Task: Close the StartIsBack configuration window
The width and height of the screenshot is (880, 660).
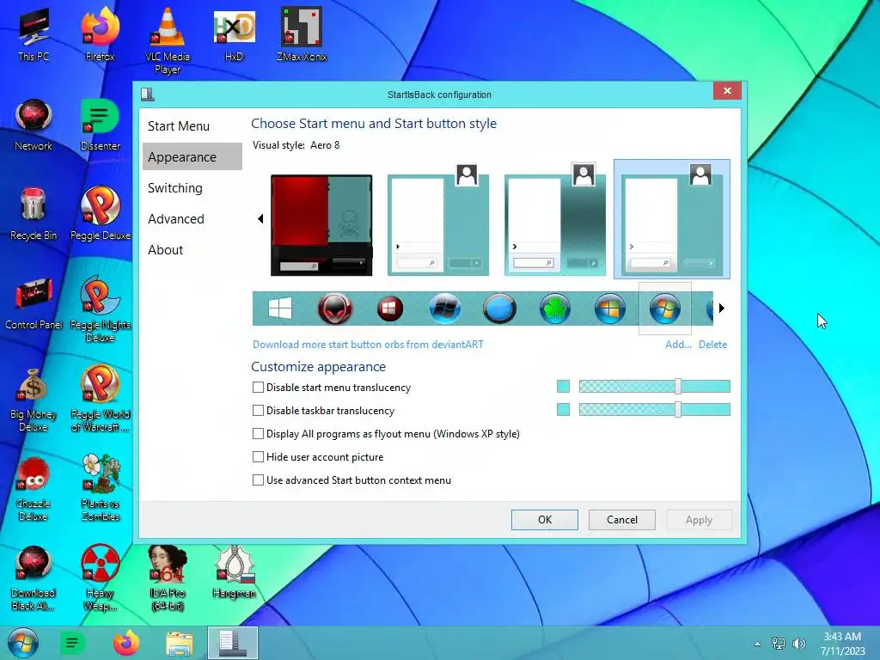Action: point(727,91)
